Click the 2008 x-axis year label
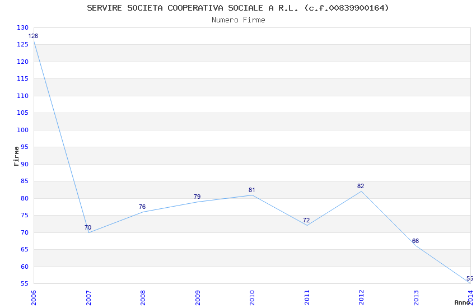The width and height of the screenshot is (476, 308). [143, 297]
